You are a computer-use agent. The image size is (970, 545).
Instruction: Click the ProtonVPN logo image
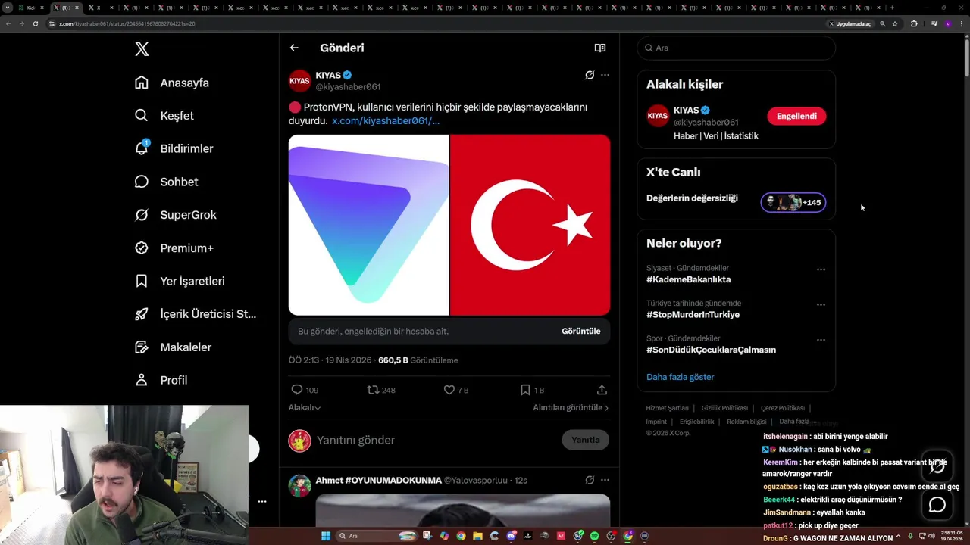[x=368, y=225]
